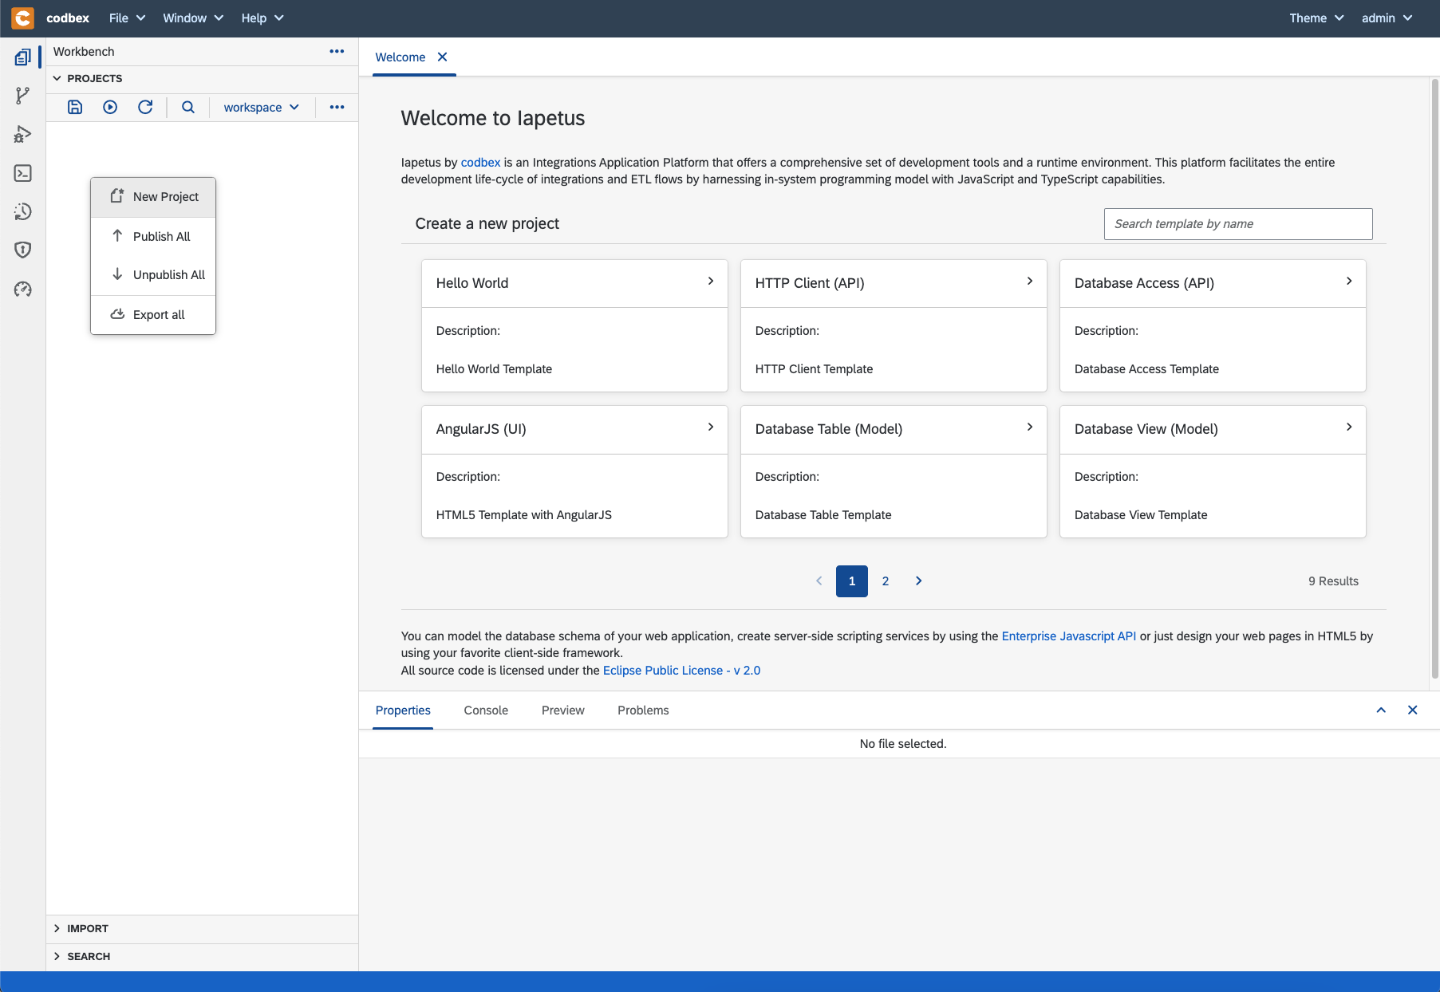Open the Workbench panel more options dots
This screenshot has height=992, width=1440.
point(337,51)
